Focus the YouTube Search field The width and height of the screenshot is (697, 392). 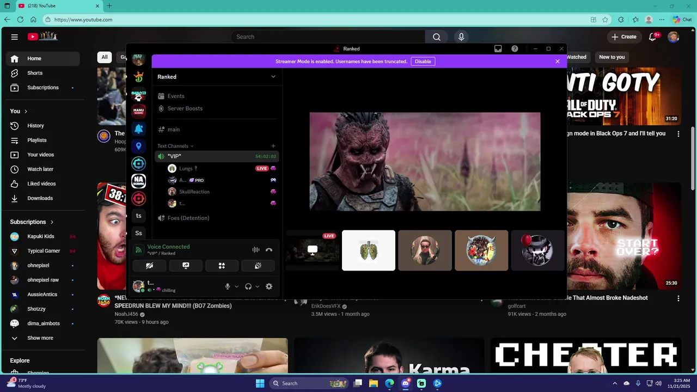click(328, 37)
